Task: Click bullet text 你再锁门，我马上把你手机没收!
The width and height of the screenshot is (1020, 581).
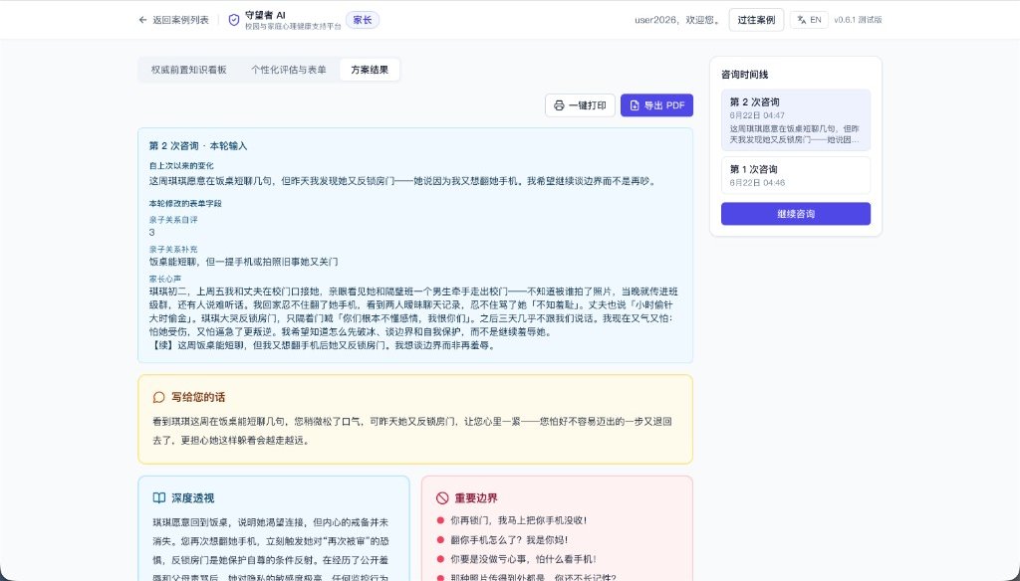Action: pos(518,520)
